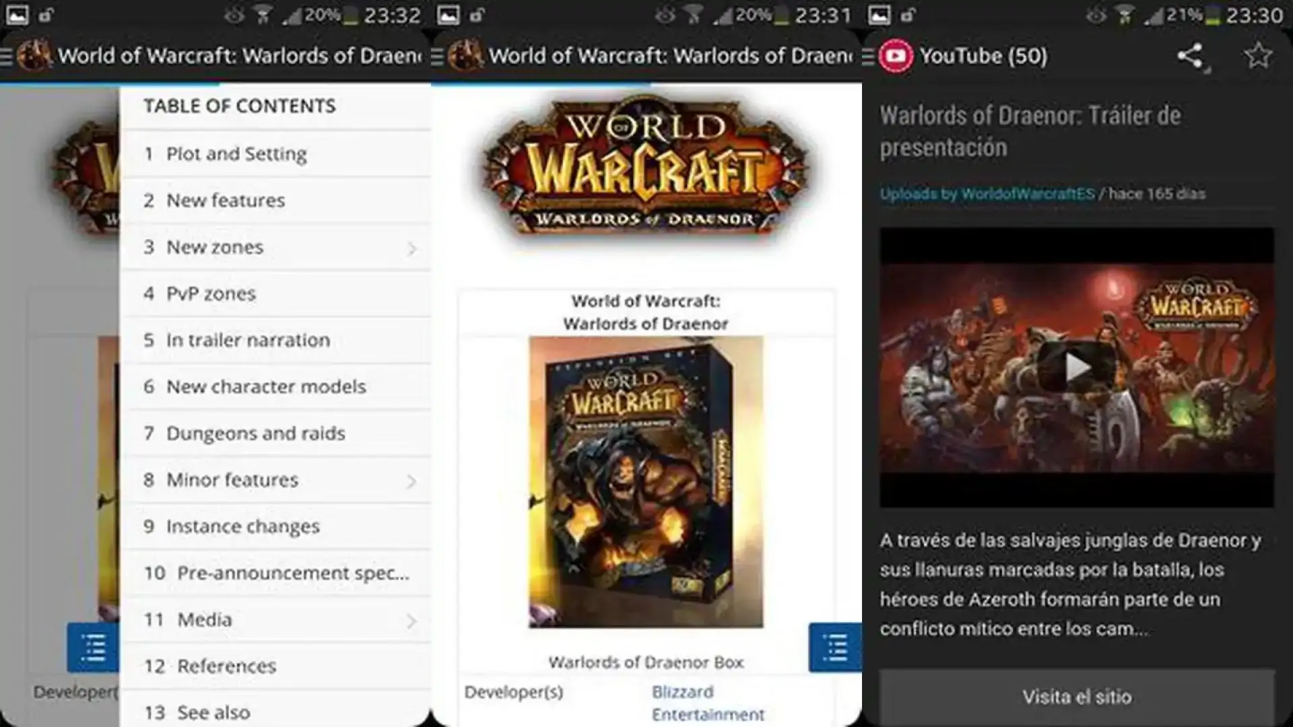Image resolution: width=1293 pixels, height=727 pixels.
Task: Open Uploads by WorldofWarcraftES link
Action: 987,194
